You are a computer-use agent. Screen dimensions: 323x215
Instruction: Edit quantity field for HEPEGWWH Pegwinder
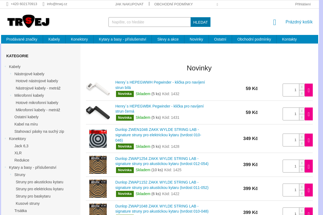291,90
